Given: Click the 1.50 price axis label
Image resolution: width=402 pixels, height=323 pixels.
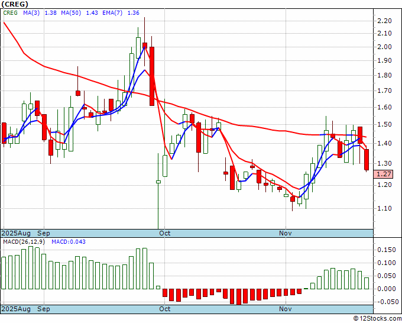Looking at the screenshot, I should click(x=384, y=124).
